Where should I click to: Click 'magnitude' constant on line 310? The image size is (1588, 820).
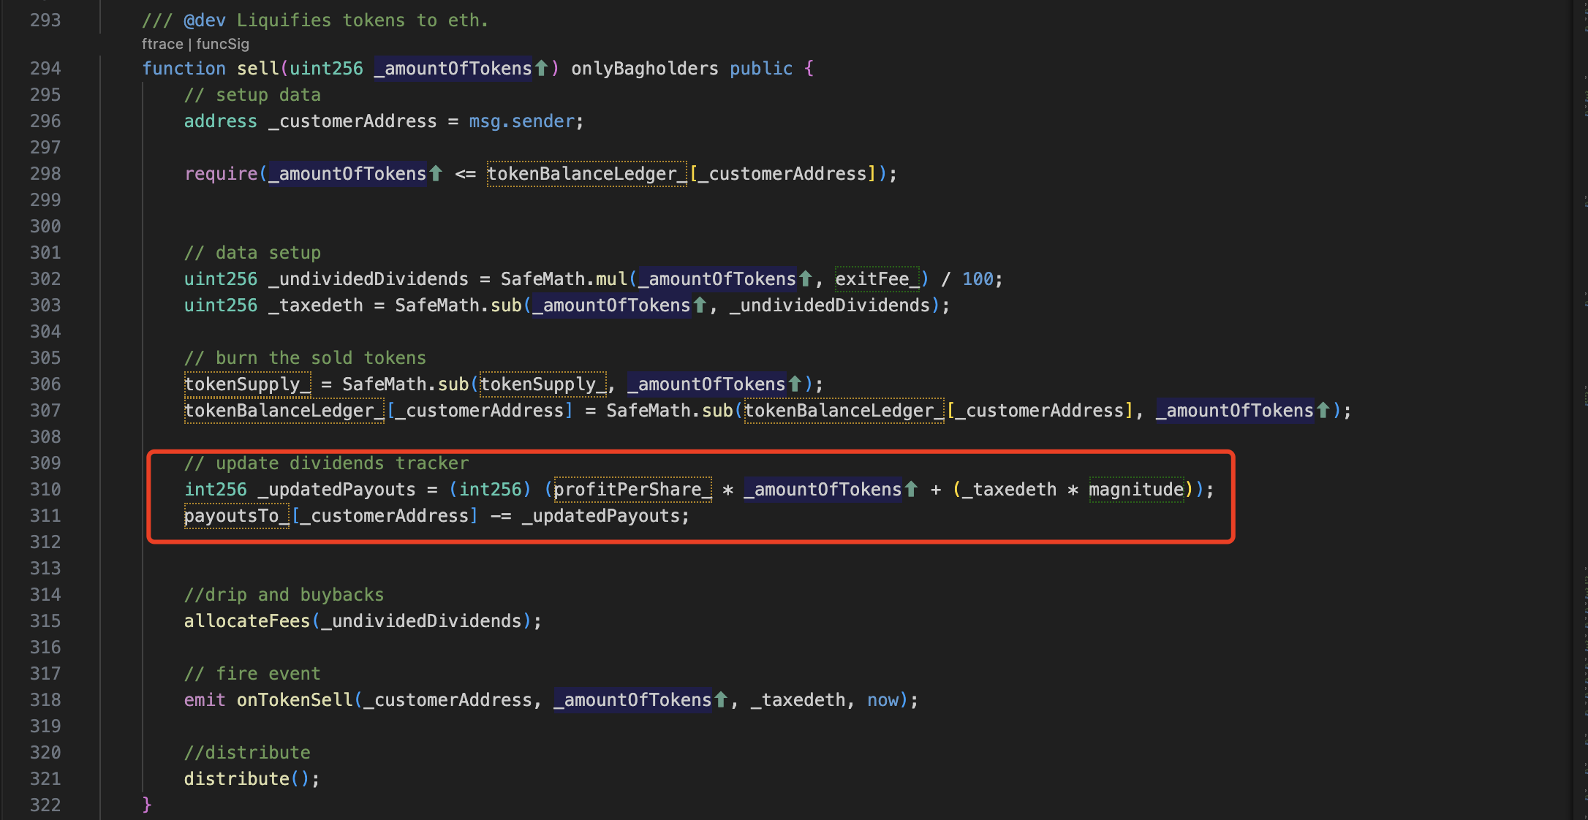[1136, 490]
